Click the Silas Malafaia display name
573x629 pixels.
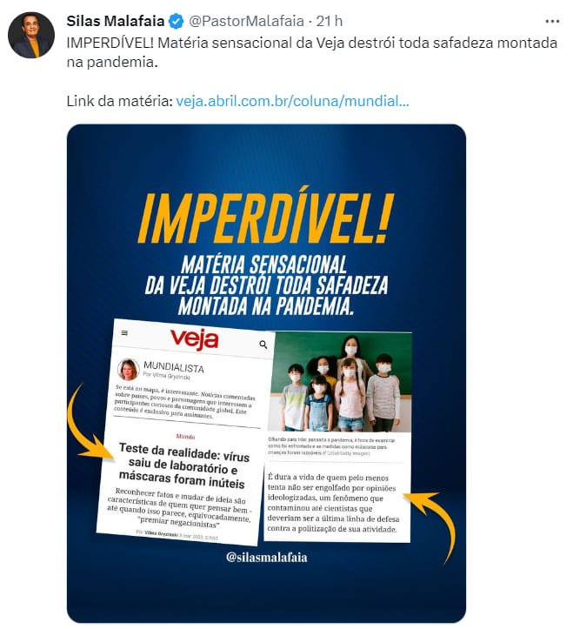pyautogui.click(x=116, y=21)
